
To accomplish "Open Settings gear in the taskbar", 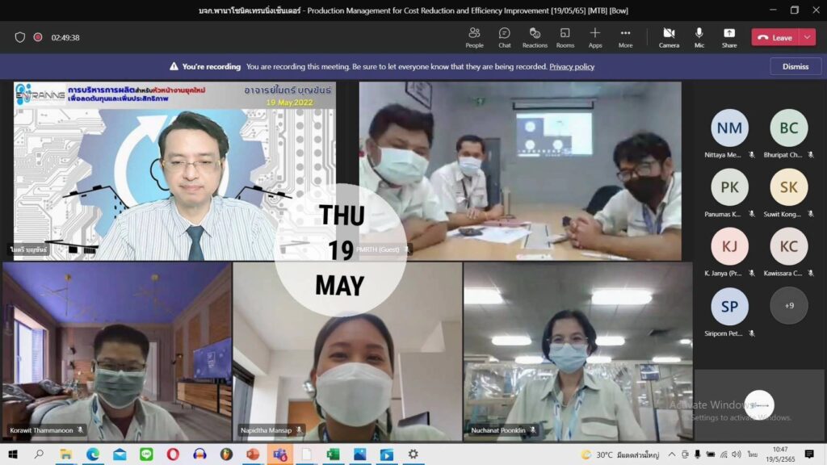I will pyautogui.click(x=413, y=454).
